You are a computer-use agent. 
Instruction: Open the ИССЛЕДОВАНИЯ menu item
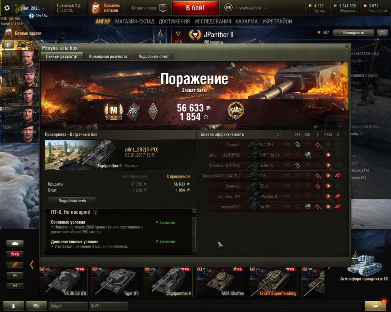[x=213, y=21]
